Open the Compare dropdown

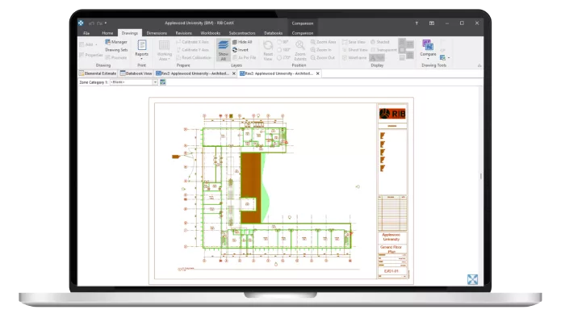coord(428,49)
